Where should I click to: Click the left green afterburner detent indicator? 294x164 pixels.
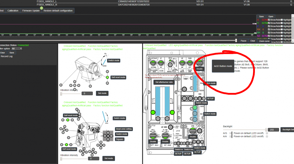(153, 112)
